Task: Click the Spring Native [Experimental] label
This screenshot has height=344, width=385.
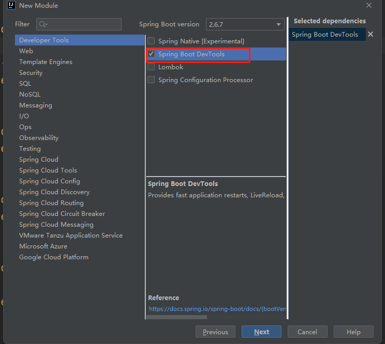Action: point(201,41)
